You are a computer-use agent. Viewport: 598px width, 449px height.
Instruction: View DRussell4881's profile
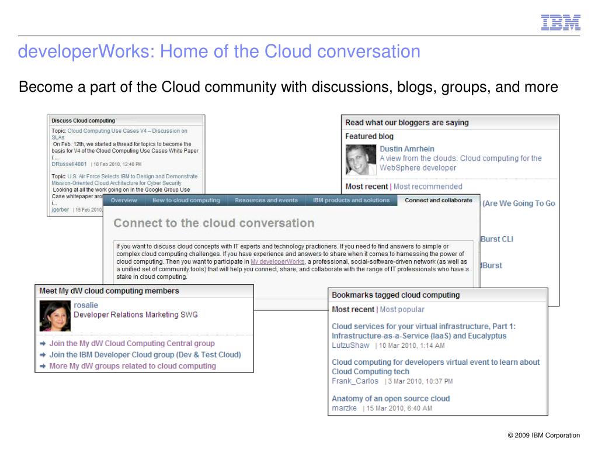[69, 164]
